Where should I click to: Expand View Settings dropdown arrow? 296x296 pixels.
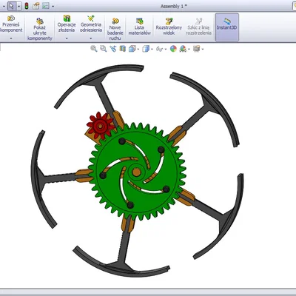[x=203, y=50]
